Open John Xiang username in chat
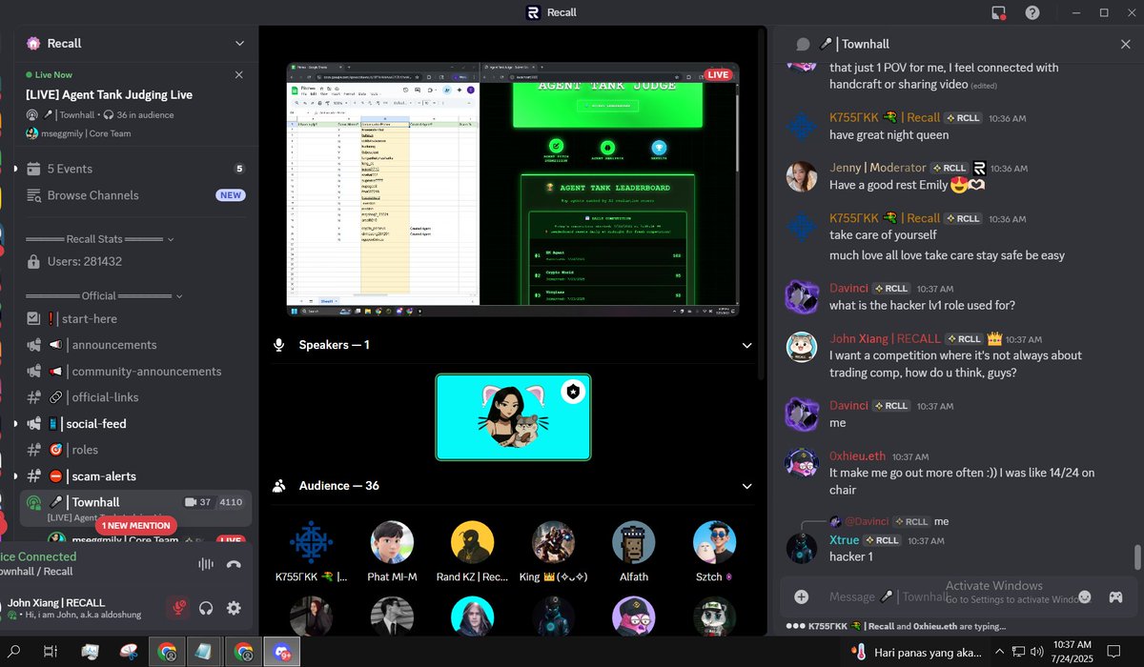The width and height of the screenshot is (1144, 667). (x=885, y=338)
